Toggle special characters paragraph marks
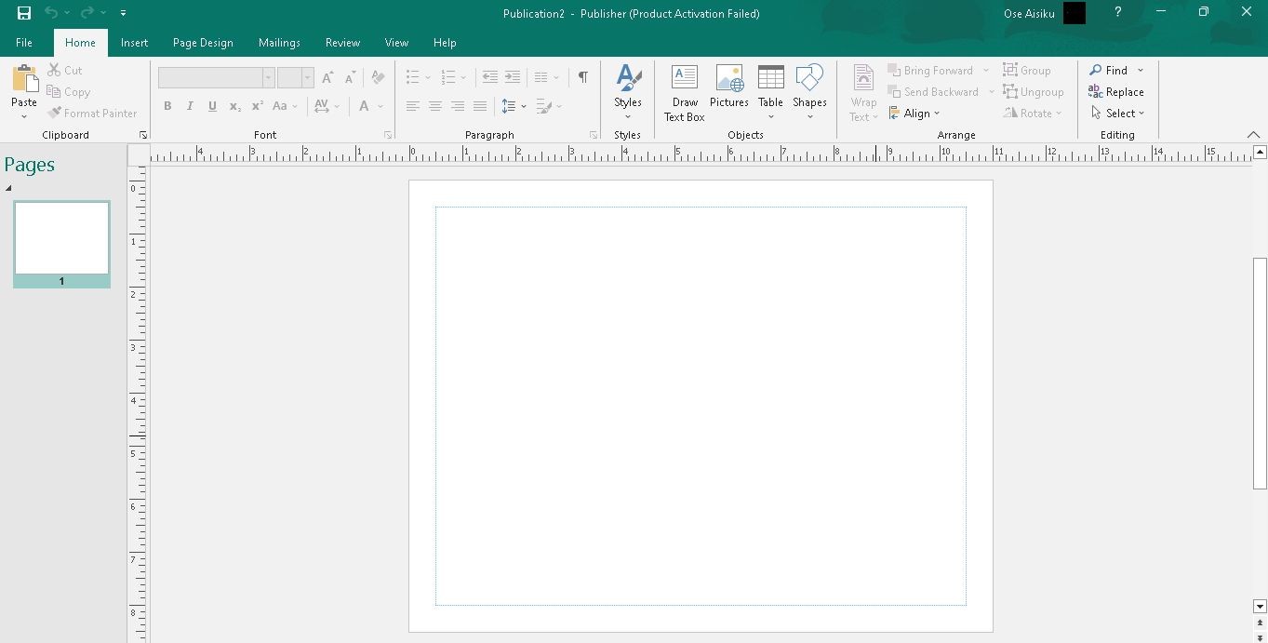 pyautogui.click(x=583, y=78)
